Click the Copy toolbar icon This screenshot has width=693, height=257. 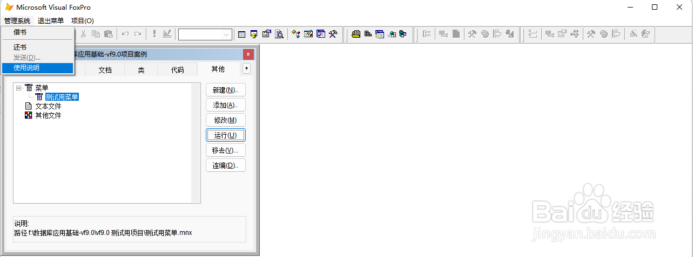pyautogui.click(x=96, y=34)
